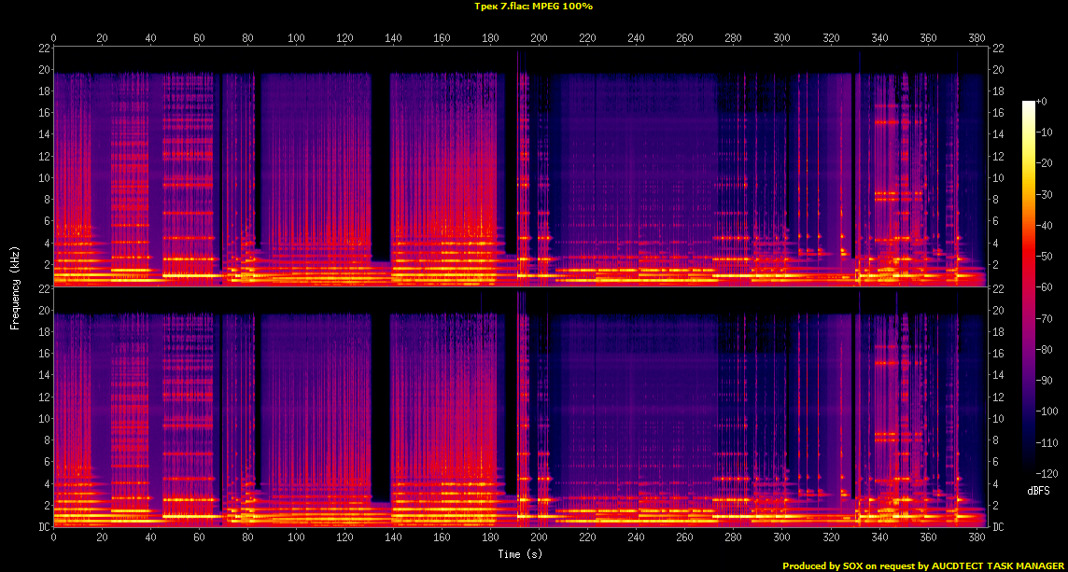
Task: Click the title text 'Трек 7.flac: MPEG 100%'
Action: tap(533, 7)
